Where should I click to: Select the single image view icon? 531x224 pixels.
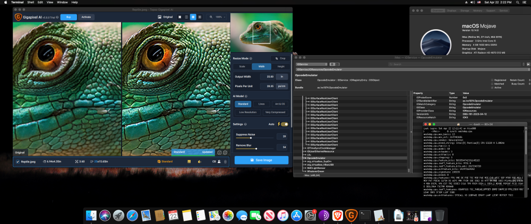click(x=179, y=17)
